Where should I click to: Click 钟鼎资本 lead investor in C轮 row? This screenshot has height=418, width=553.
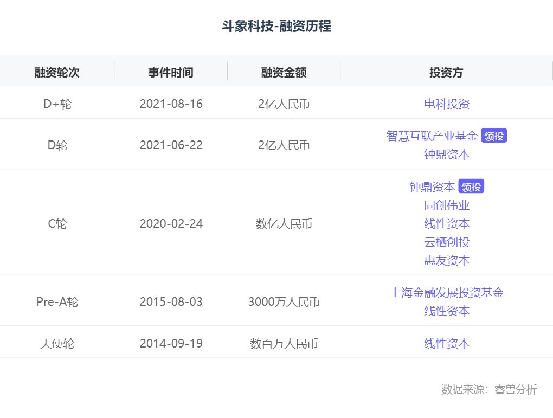click(432, 187)
